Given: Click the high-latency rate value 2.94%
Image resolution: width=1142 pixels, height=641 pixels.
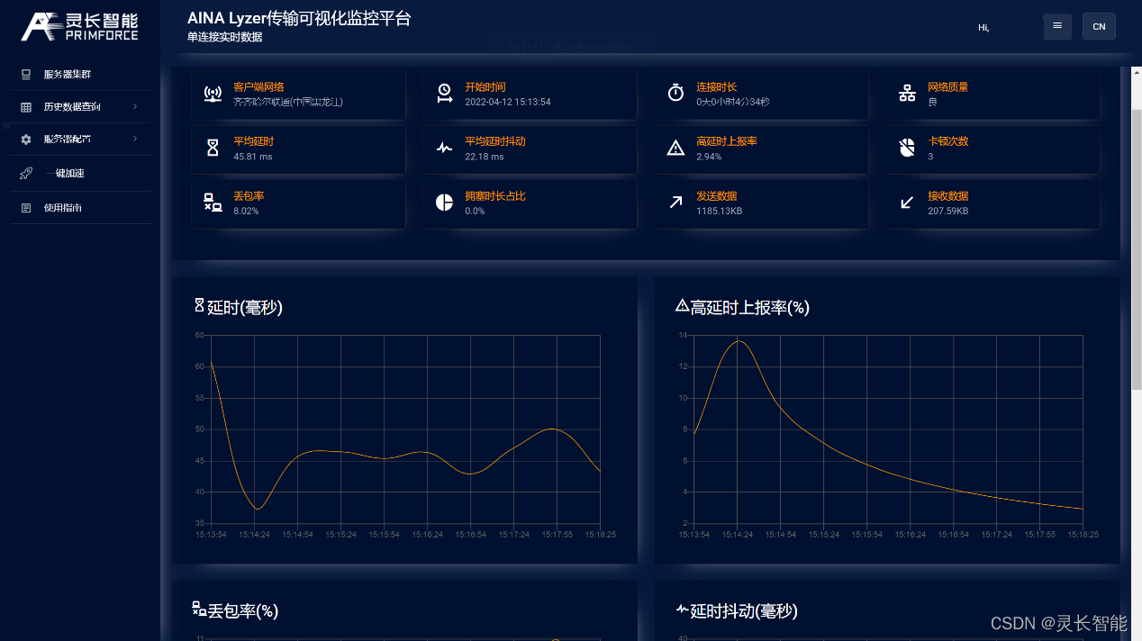Looking at the screenshot, I should click(709, 157).
